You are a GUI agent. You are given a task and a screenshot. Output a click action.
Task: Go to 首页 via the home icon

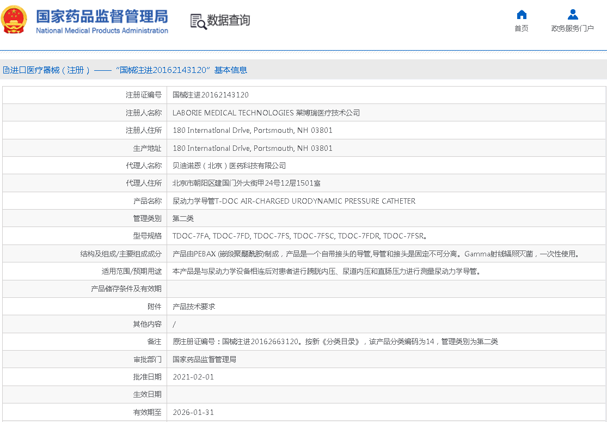[x=522, y=15]
